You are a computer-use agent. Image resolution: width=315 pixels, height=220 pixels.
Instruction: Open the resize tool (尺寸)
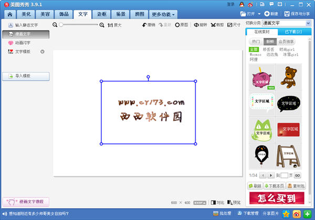pos(234,25)
